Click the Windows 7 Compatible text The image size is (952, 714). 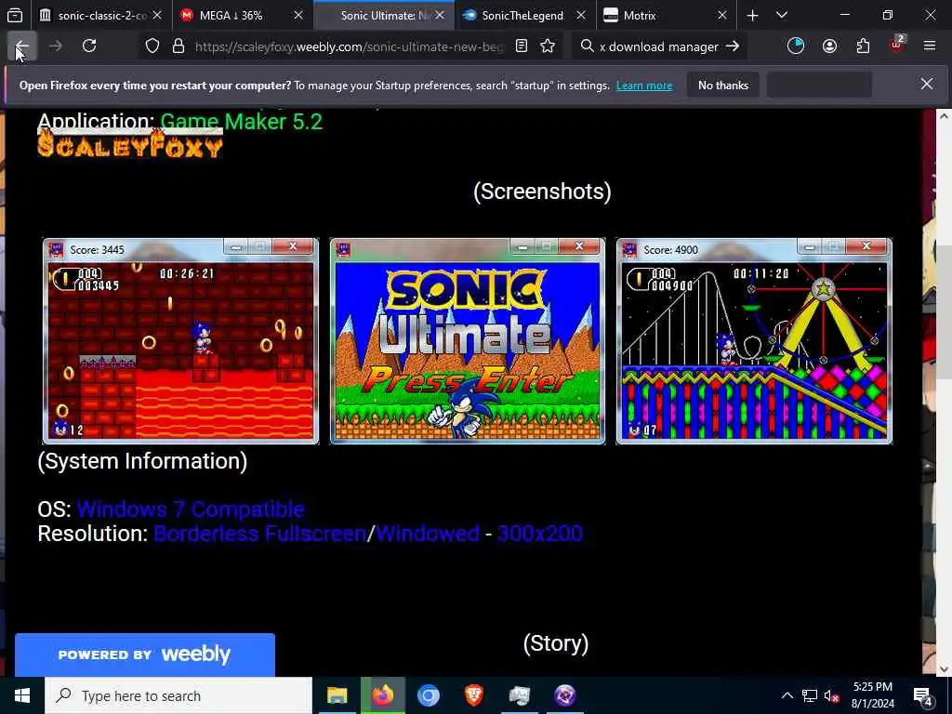coord(191,509)
